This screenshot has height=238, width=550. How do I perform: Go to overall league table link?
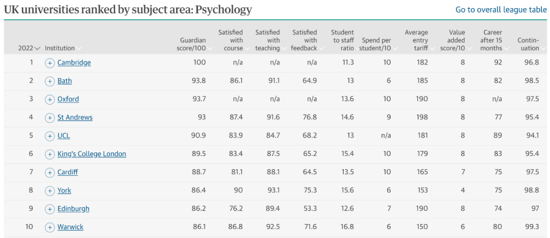pos(501,10)
